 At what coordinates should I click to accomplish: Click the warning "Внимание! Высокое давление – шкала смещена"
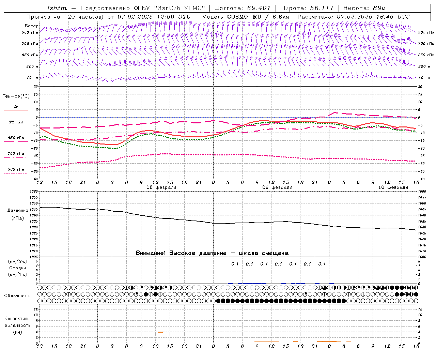(x=212, y=253)
